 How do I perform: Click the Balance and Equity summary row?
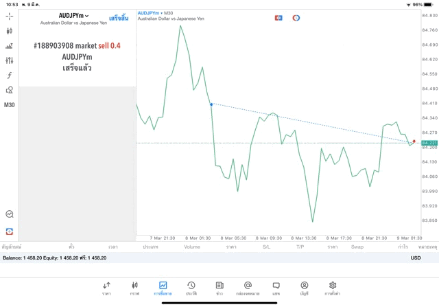click(219, 258)
